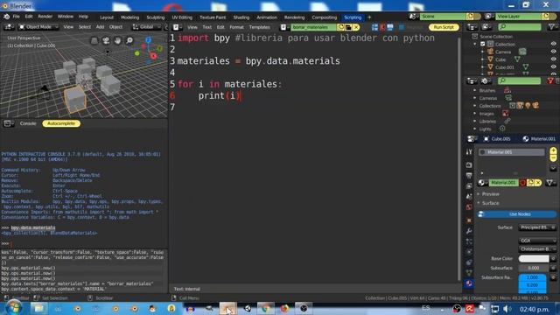Click the zoom magnifier icon in viewport
Screen dimensions: 560x315
(x=129, y=41)
